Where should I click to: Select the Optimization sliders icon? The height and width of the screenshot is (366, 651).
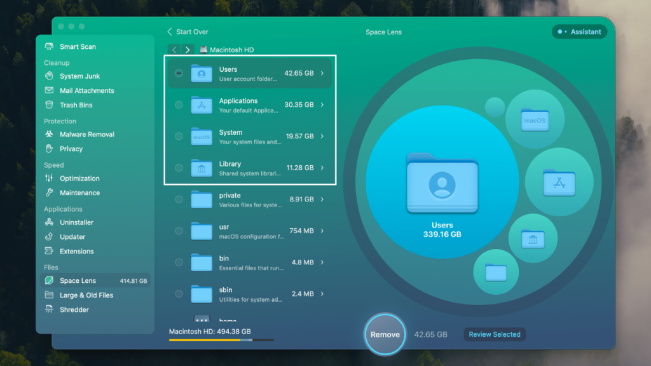click(49, 179)
